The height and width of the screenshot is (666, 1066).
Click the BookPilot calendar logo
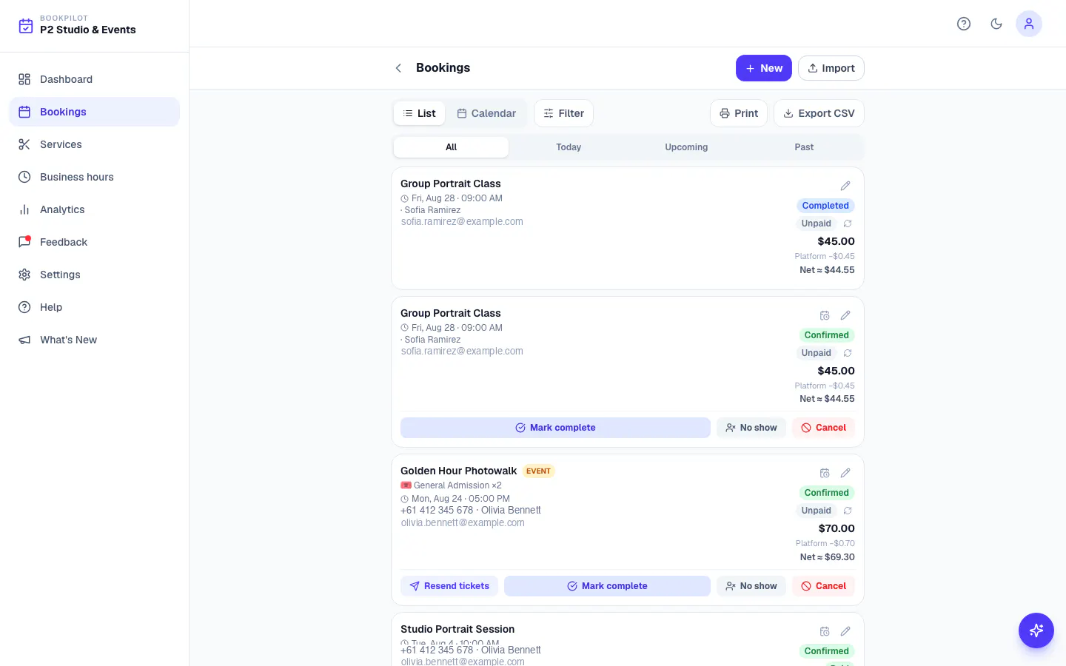pos(26,26)
